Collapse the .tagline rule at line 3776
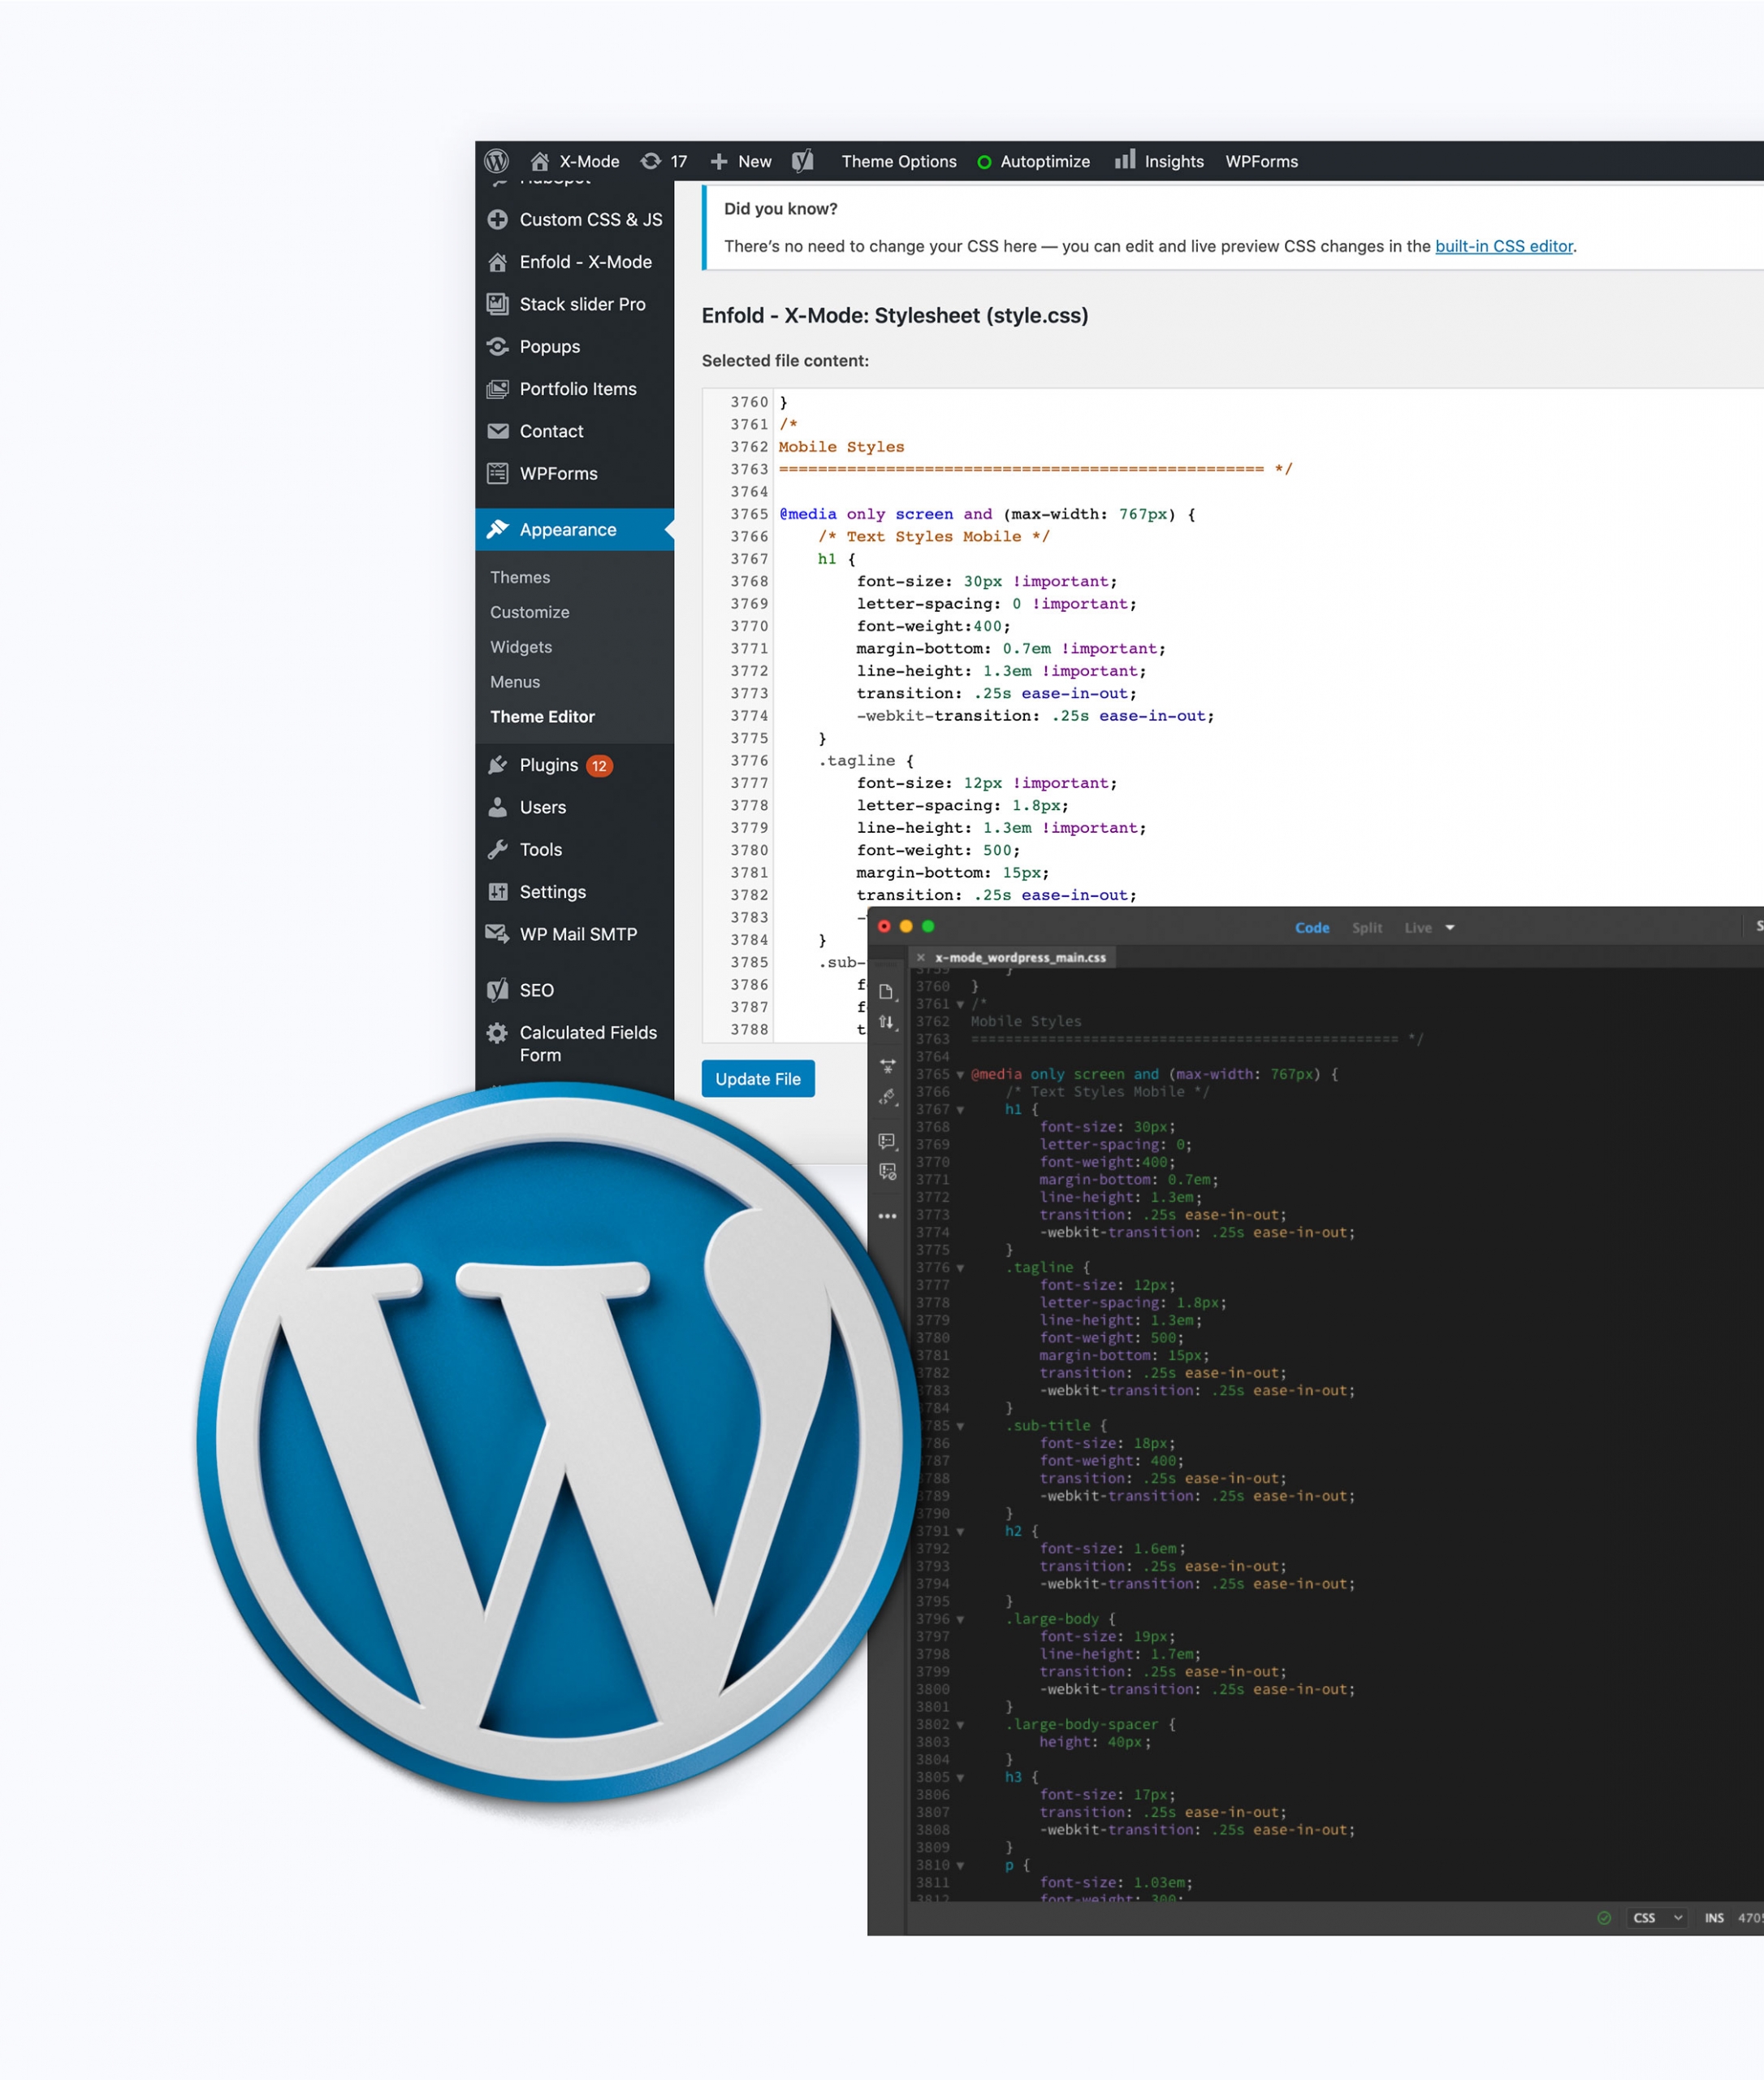The height and width of the screenshot is (2080, 1764). coord(960,1267)
